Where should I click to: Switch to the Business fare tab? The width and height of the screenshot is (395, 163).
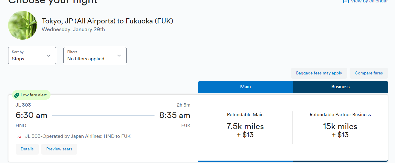click(x=341, y=87)
